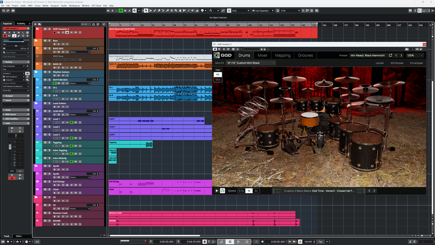The height and width of the screenshot is (245, 435).
Task: Click the groove loop icon beside play
Action: pos(222,191)
